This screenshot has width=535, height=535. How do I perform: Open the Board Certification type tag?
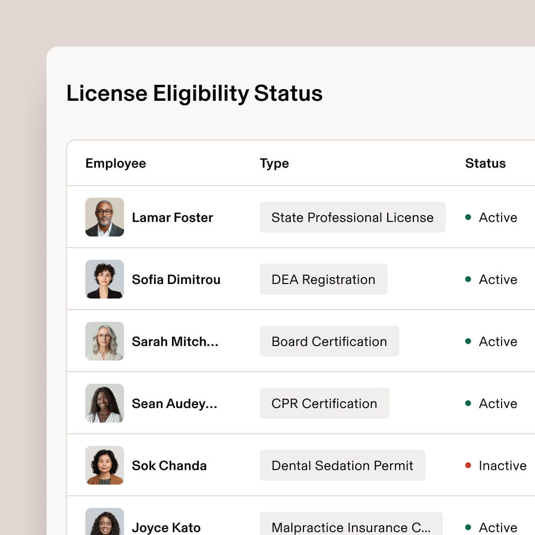click(329, 341)
